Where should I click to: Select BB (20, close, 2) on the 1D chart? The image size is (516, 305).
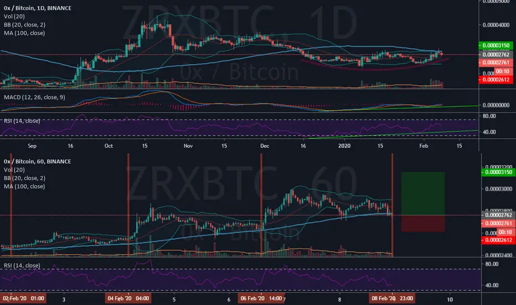[x=25, y=25]
